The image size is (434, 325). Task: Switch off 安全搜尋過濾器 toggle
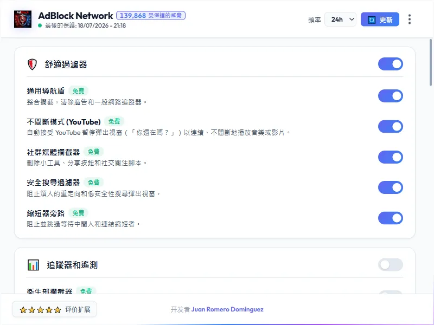(x=390, y=187)
